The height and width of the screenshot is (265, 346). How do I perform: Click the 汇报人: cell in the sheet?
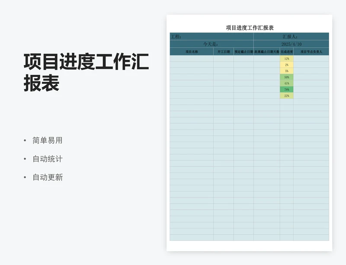(291, 36)
